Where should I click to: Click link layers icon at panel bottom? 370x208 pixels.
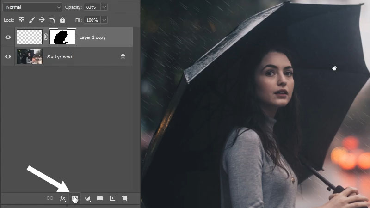coord(50,198)
